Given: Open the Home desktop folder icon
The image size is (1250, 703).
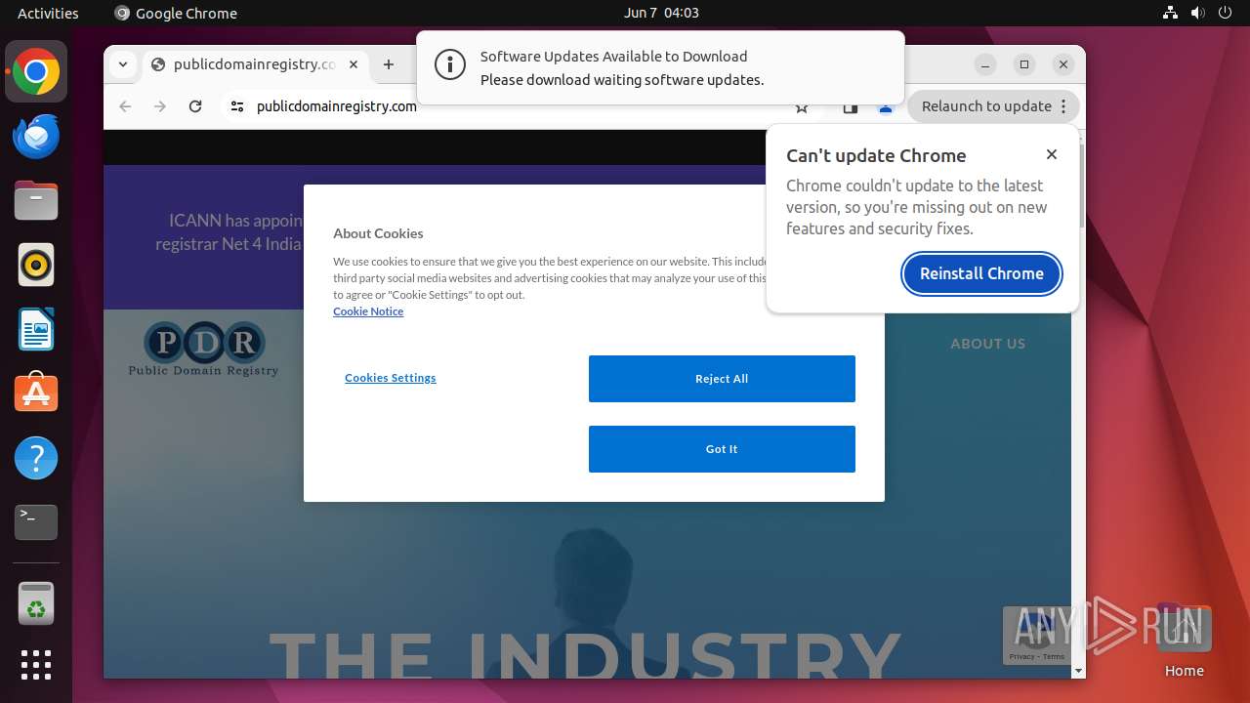Looking at the screenshot, I should [x=1184, y=641].
